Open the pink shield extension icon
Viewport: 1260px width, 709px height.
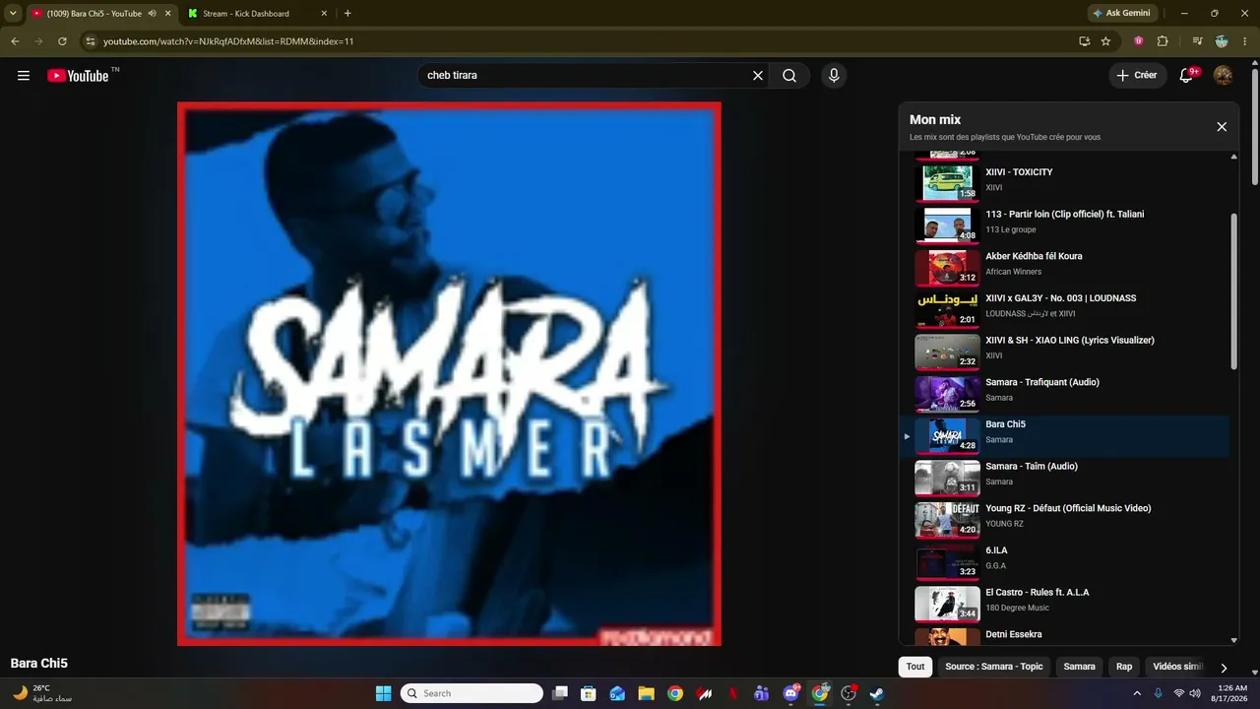1139,41
